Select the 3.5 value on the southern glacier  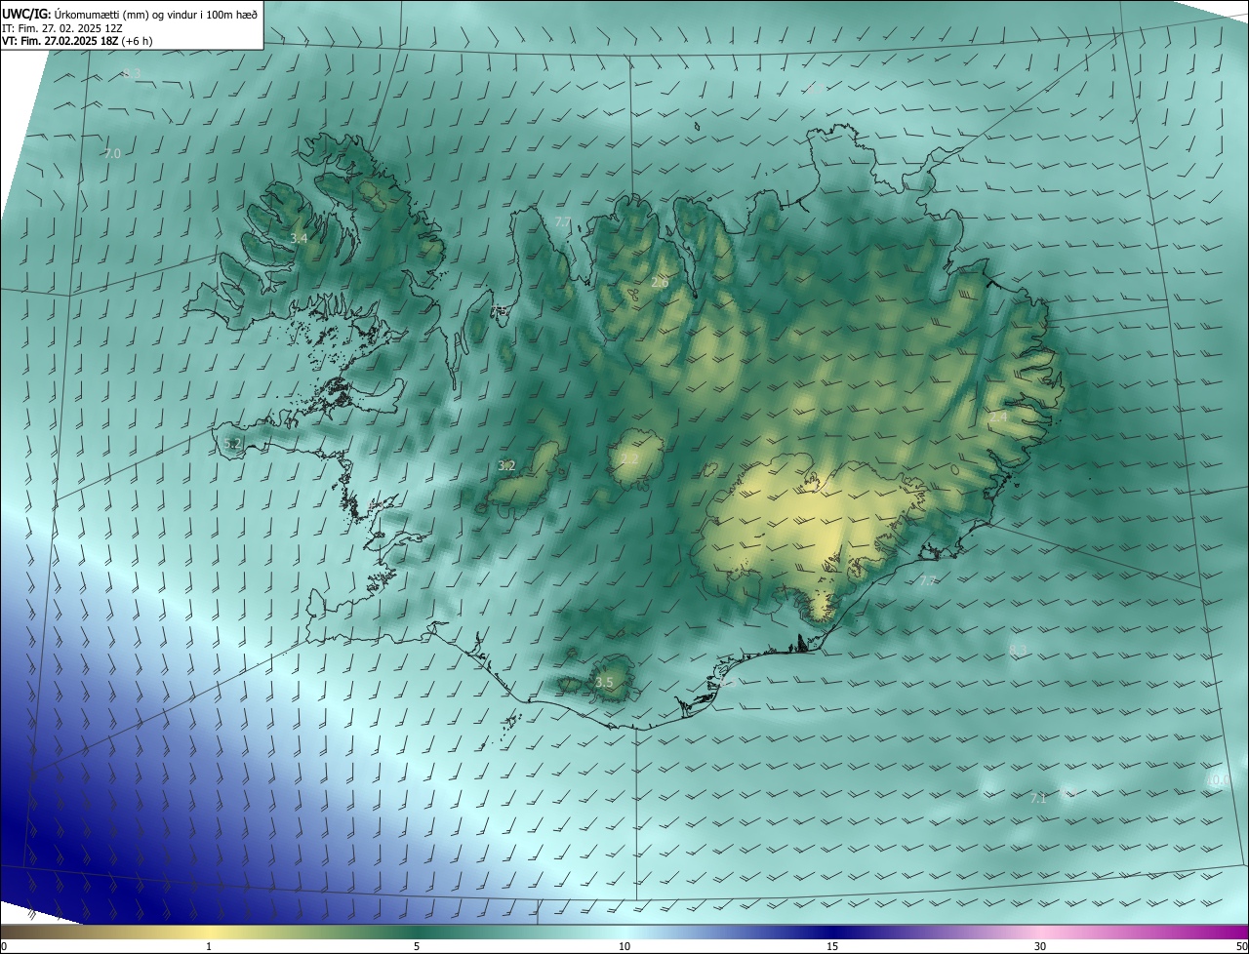[x=604, y=683]
